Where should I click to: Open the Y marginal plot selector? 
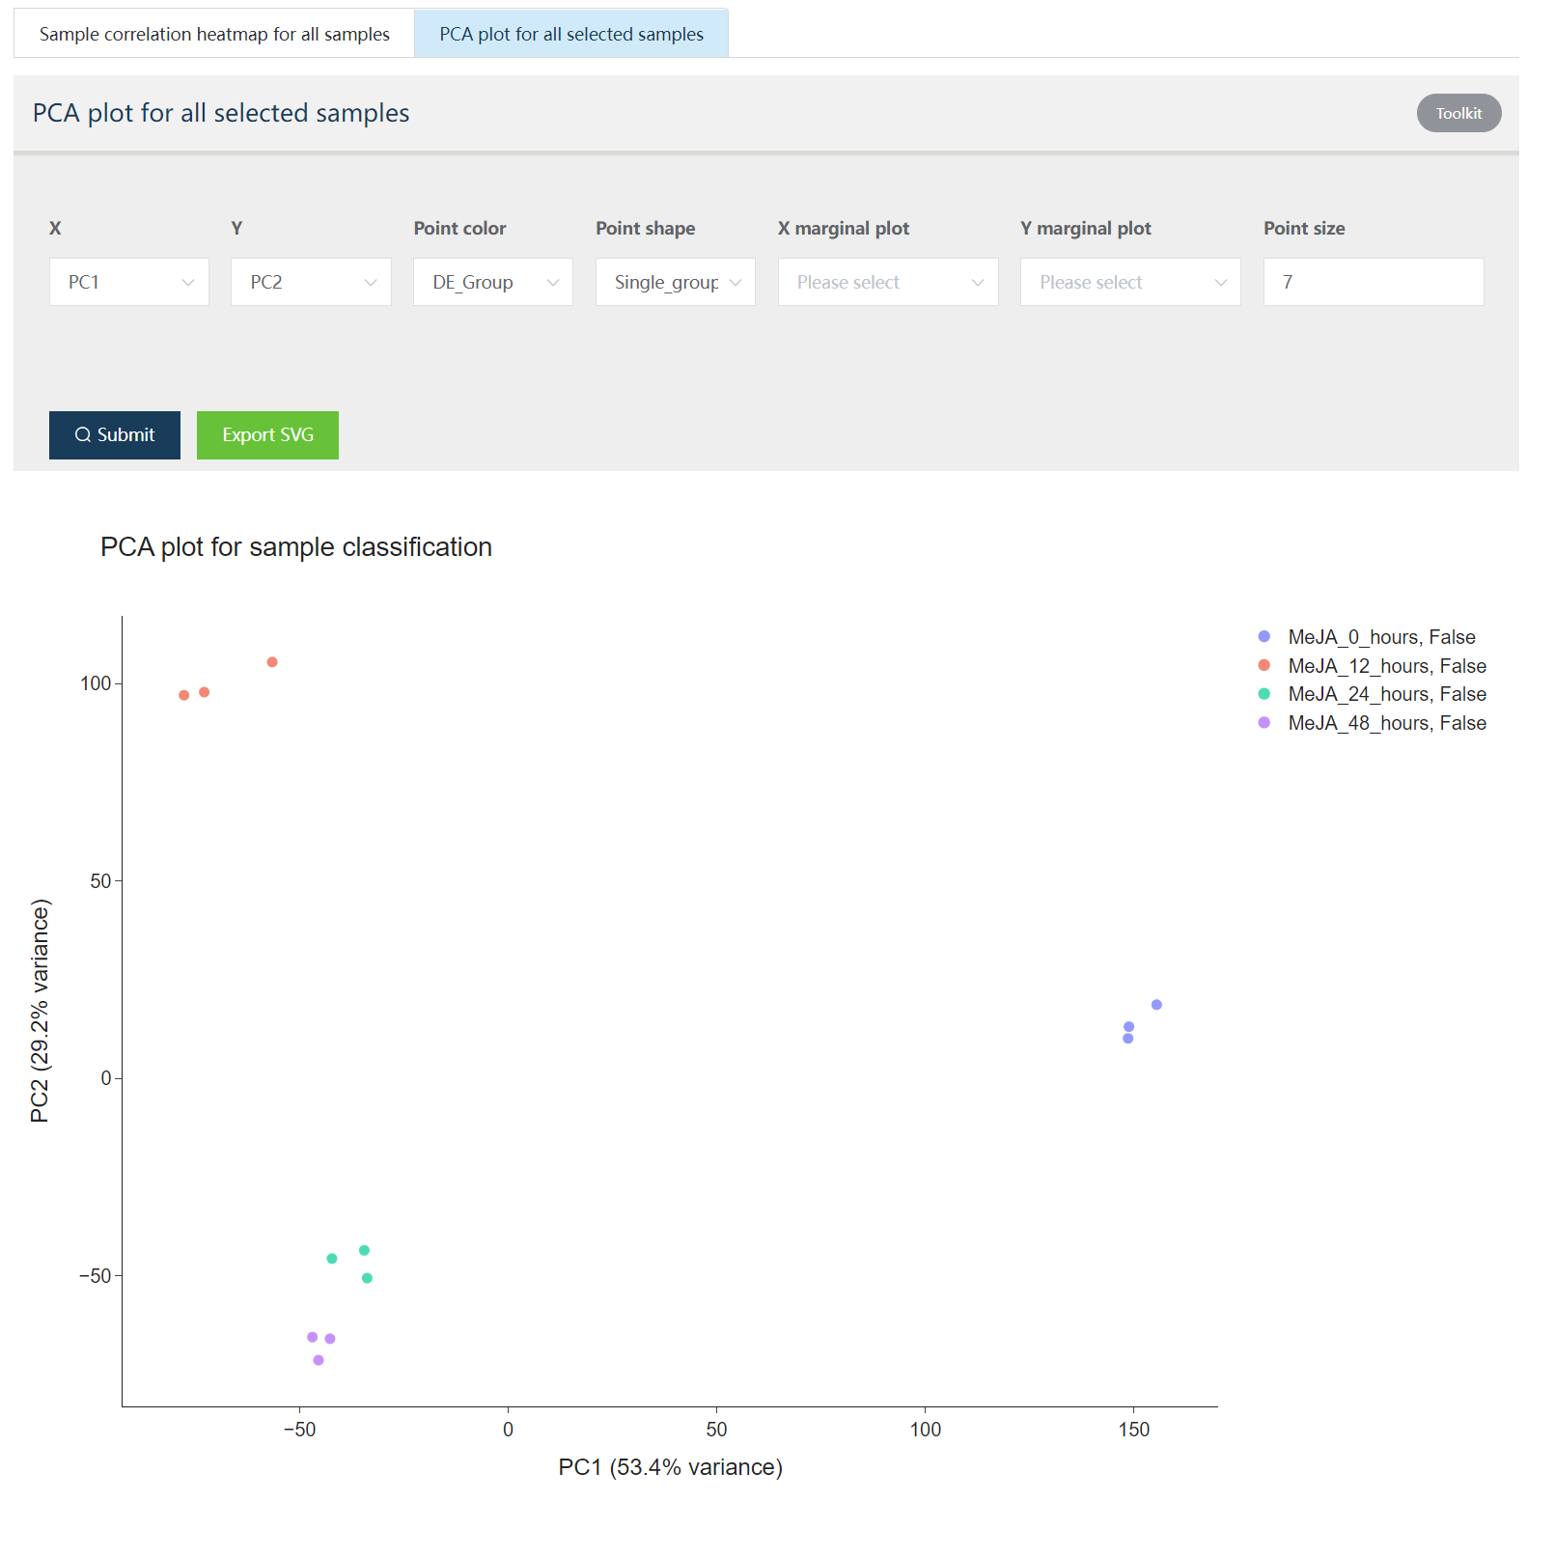1130,282
